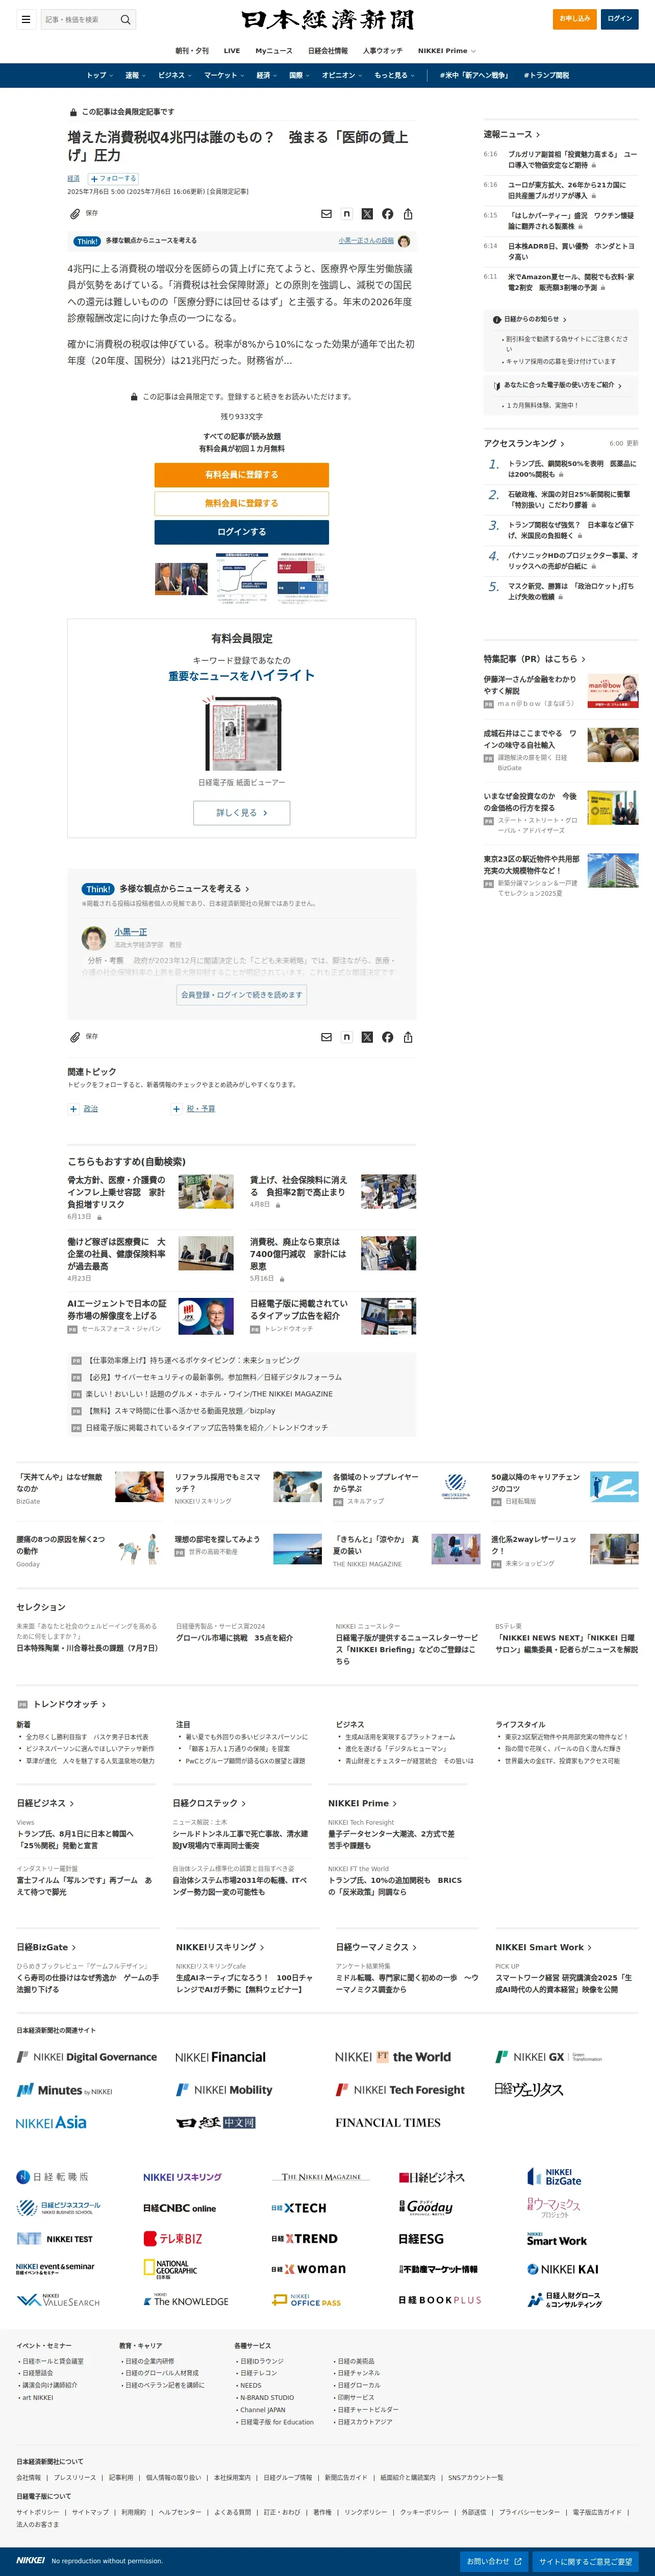Open share sheet icon under the headline
The height and width of the screenshot is (2576, 655).
[x=408, y=214]
